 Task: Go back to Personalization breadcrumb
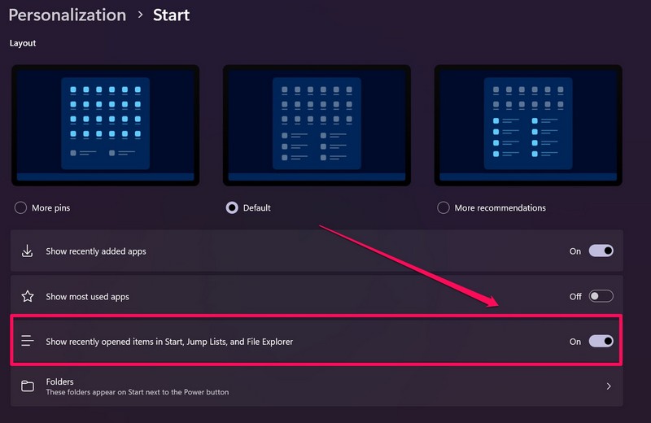pyautogui.click(x=68, y=15)
